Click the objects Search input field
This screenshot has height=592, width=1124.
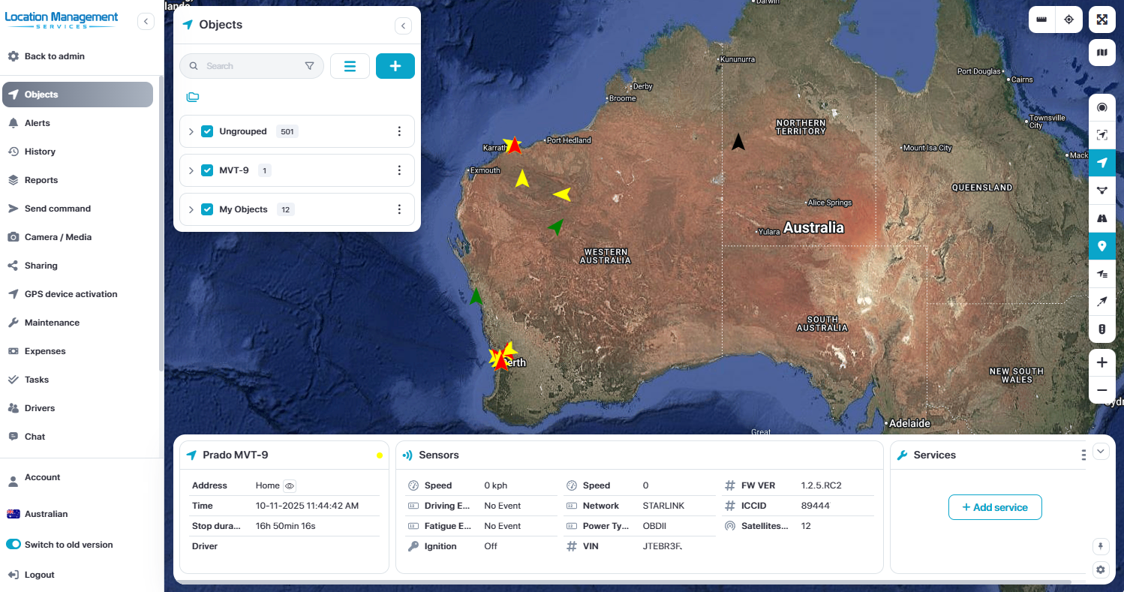[x=251, y=66]
